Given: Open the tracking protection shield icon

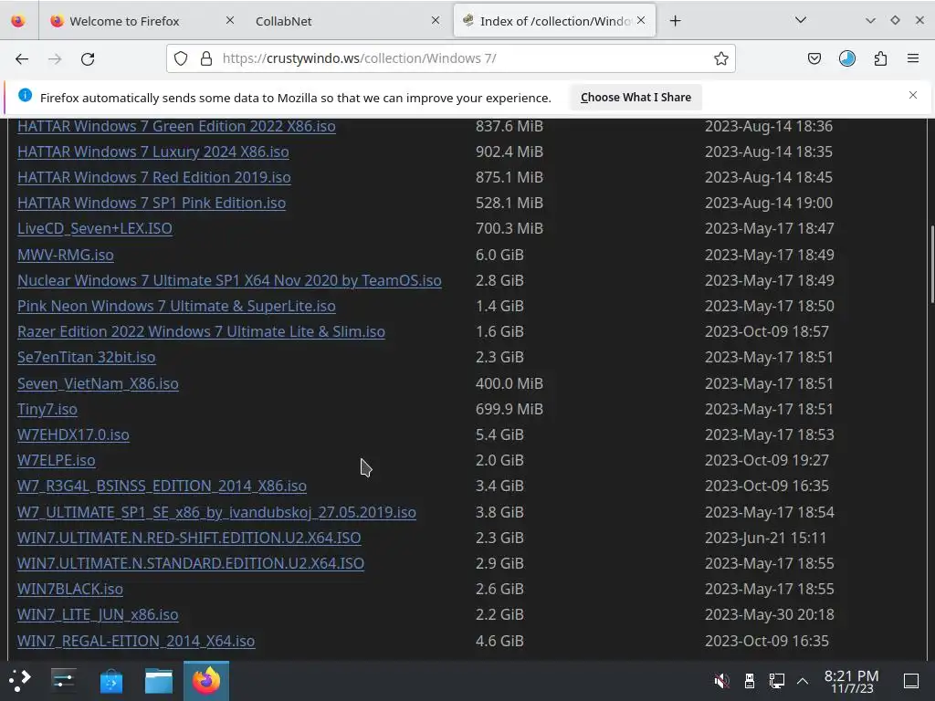Looking at the screenshot, I should tap(181, 58).
